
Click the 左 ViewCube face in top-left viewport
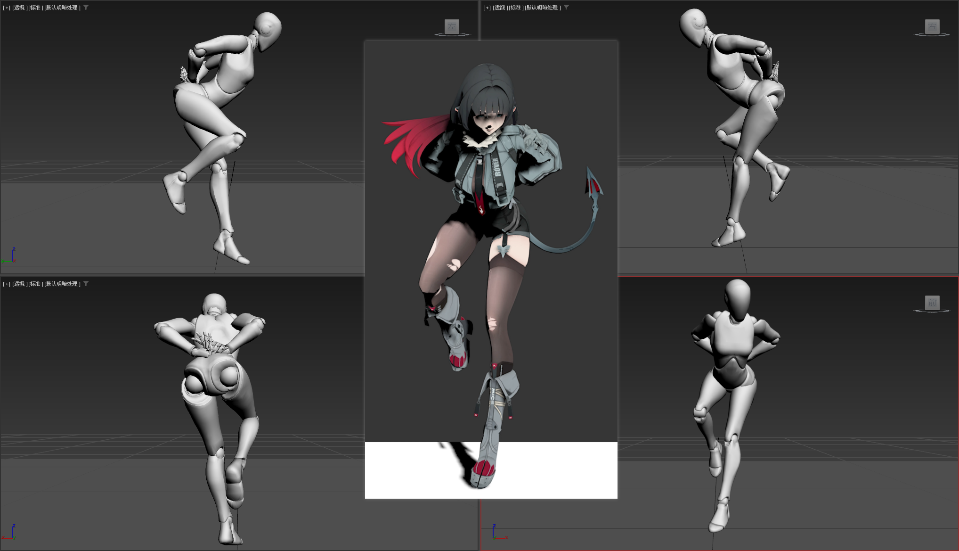click(x=452, y=26)
